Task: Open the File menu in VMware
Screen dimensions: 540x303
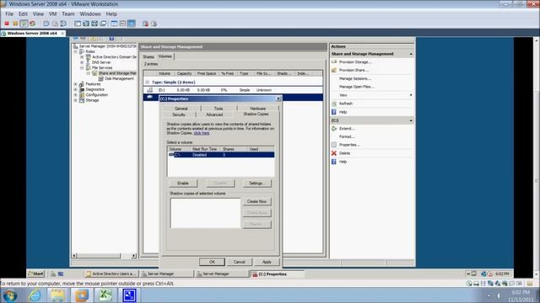Action: (9, 13)
